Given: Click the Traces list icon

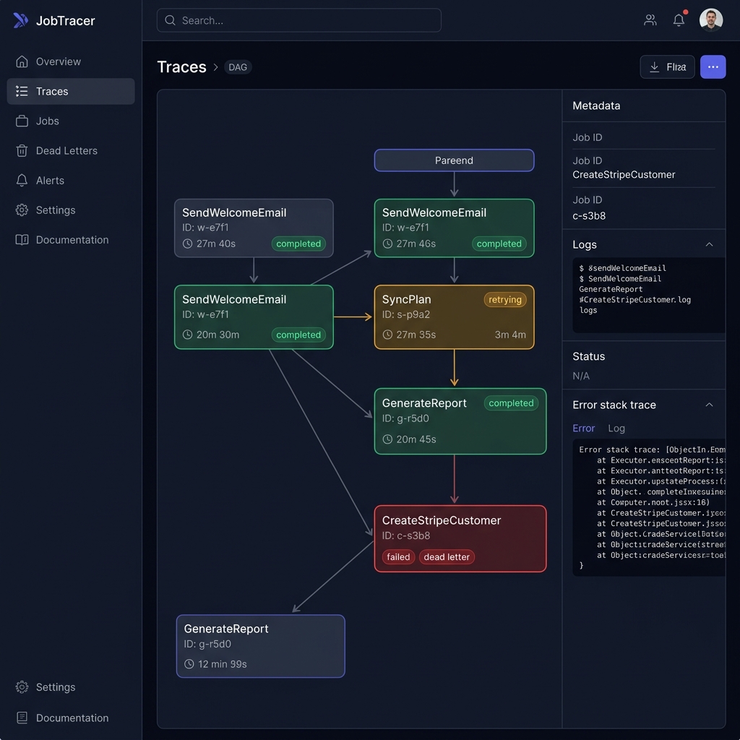Looking at the screenshot, I should pos(22,91).
